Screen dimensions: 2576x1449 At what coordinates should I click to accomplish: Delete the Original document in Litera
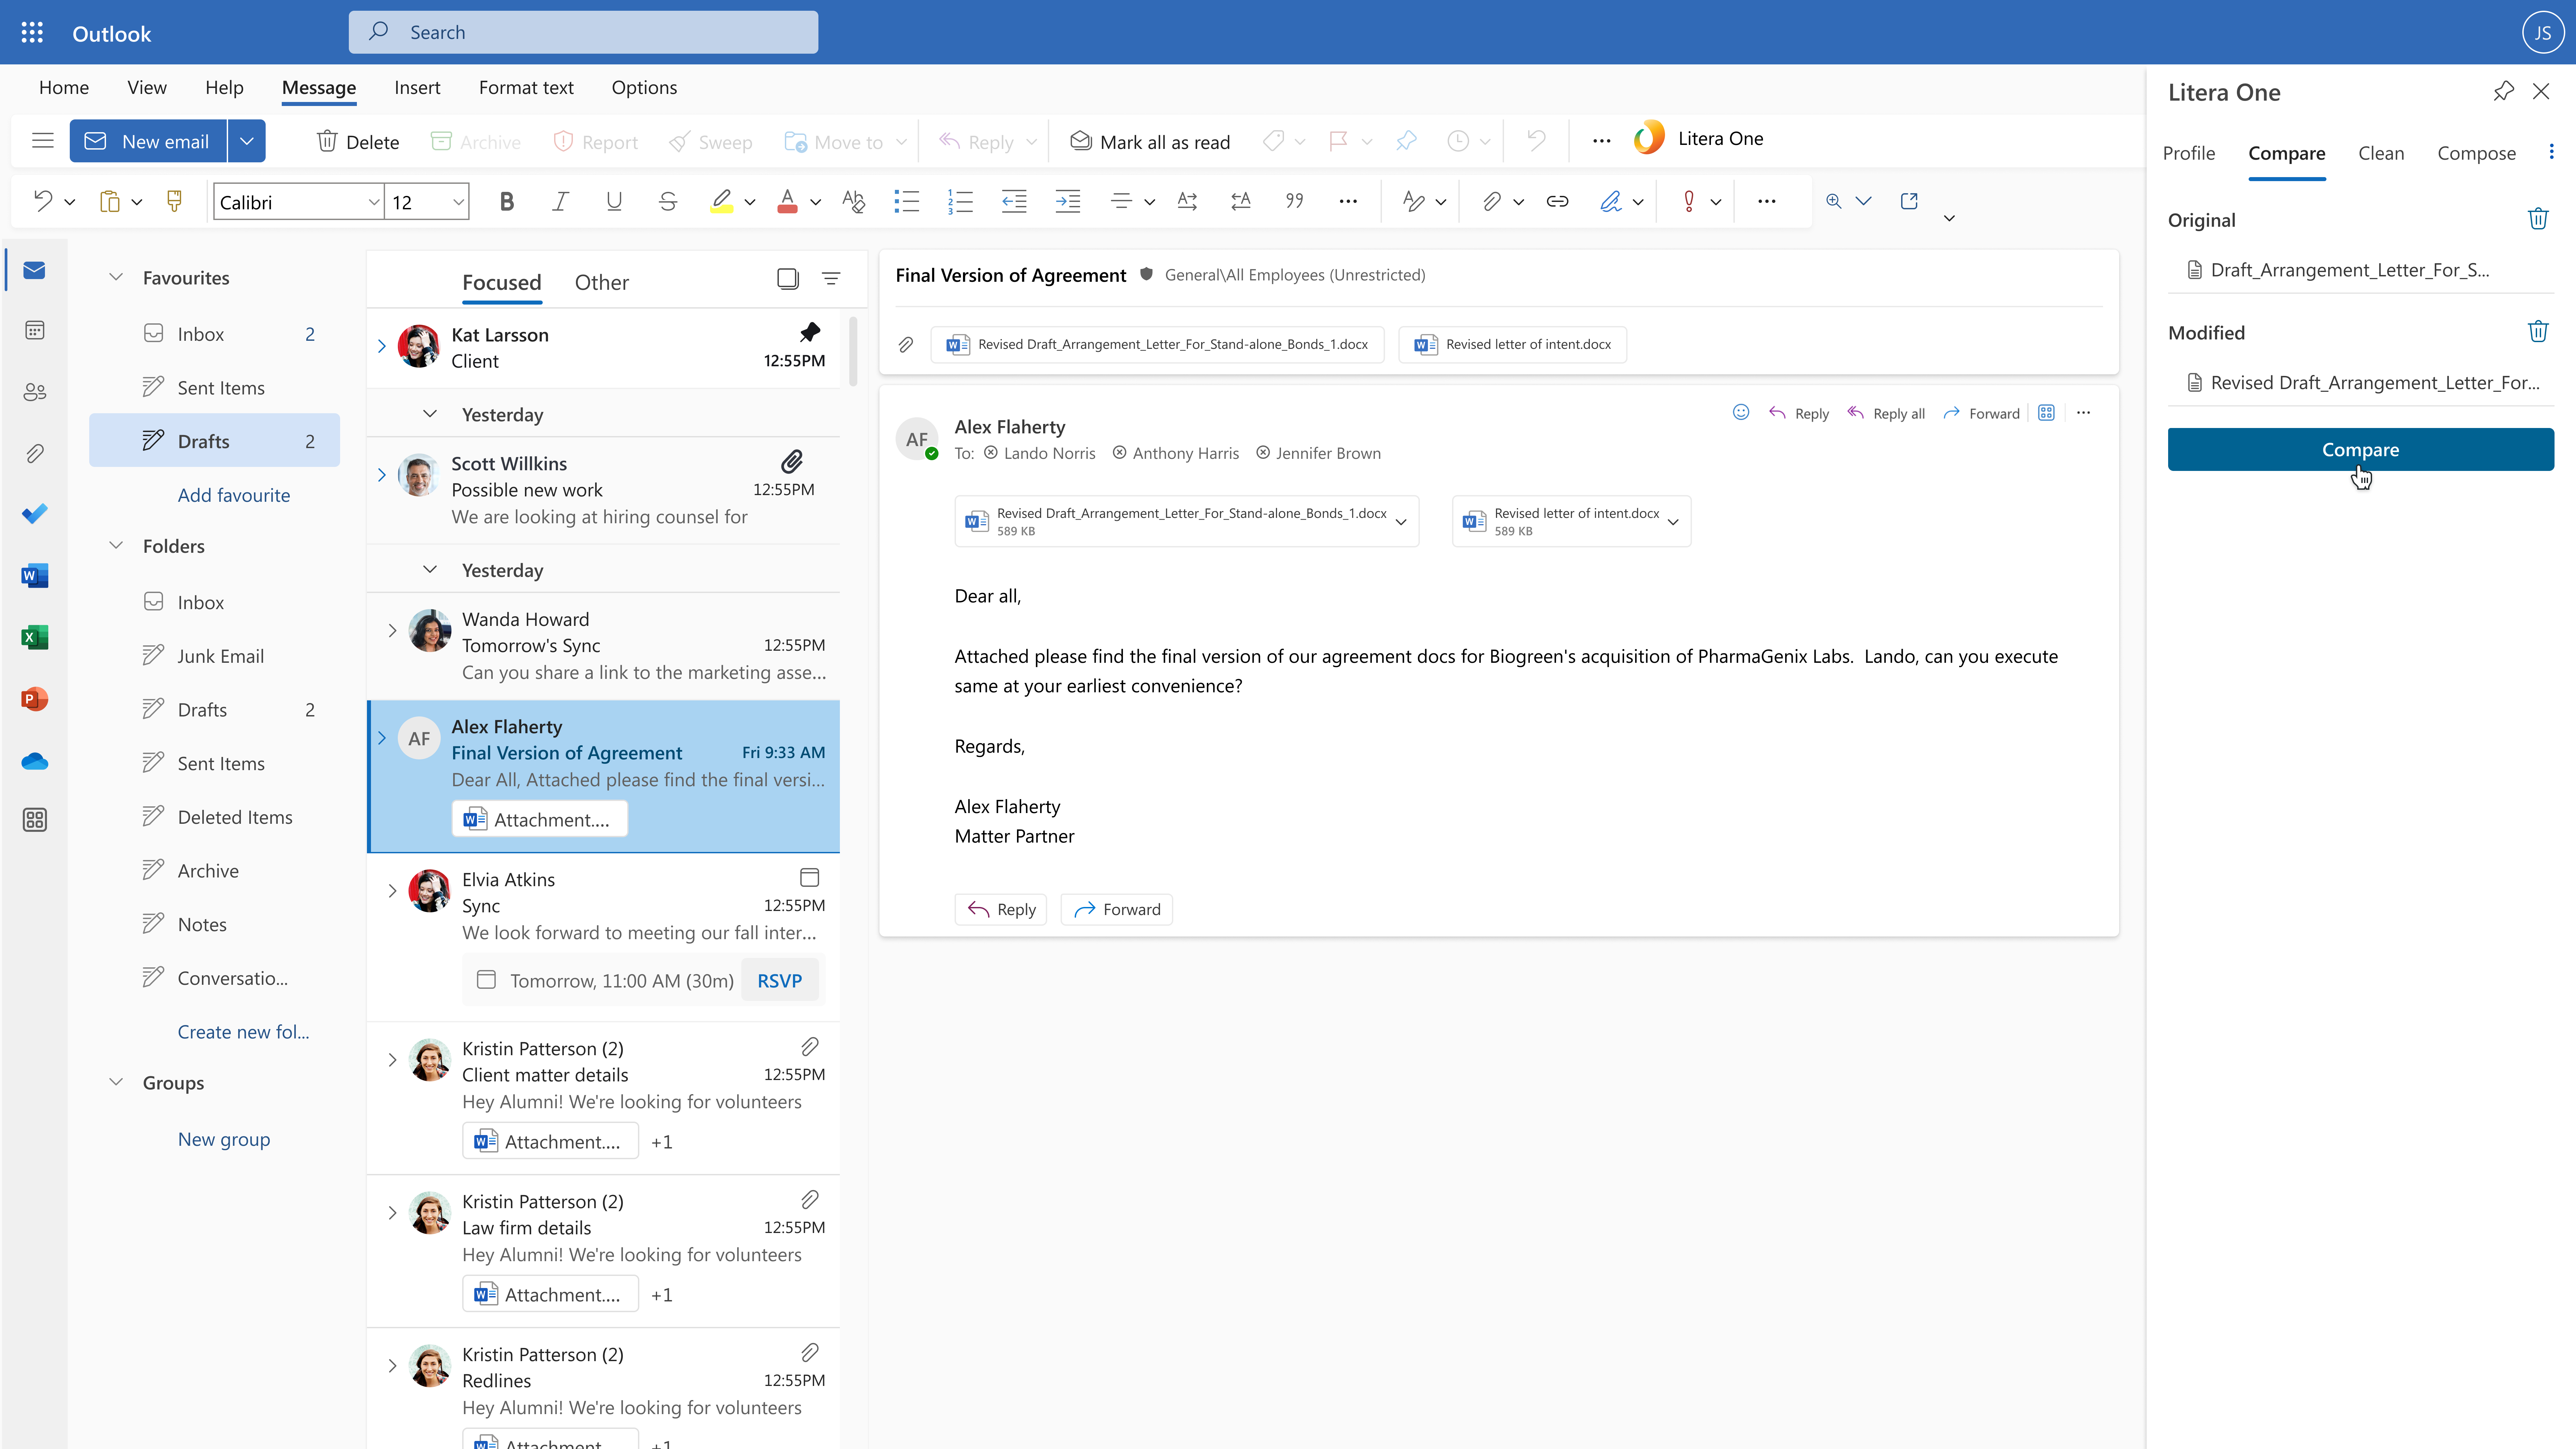coord(2537,219)
